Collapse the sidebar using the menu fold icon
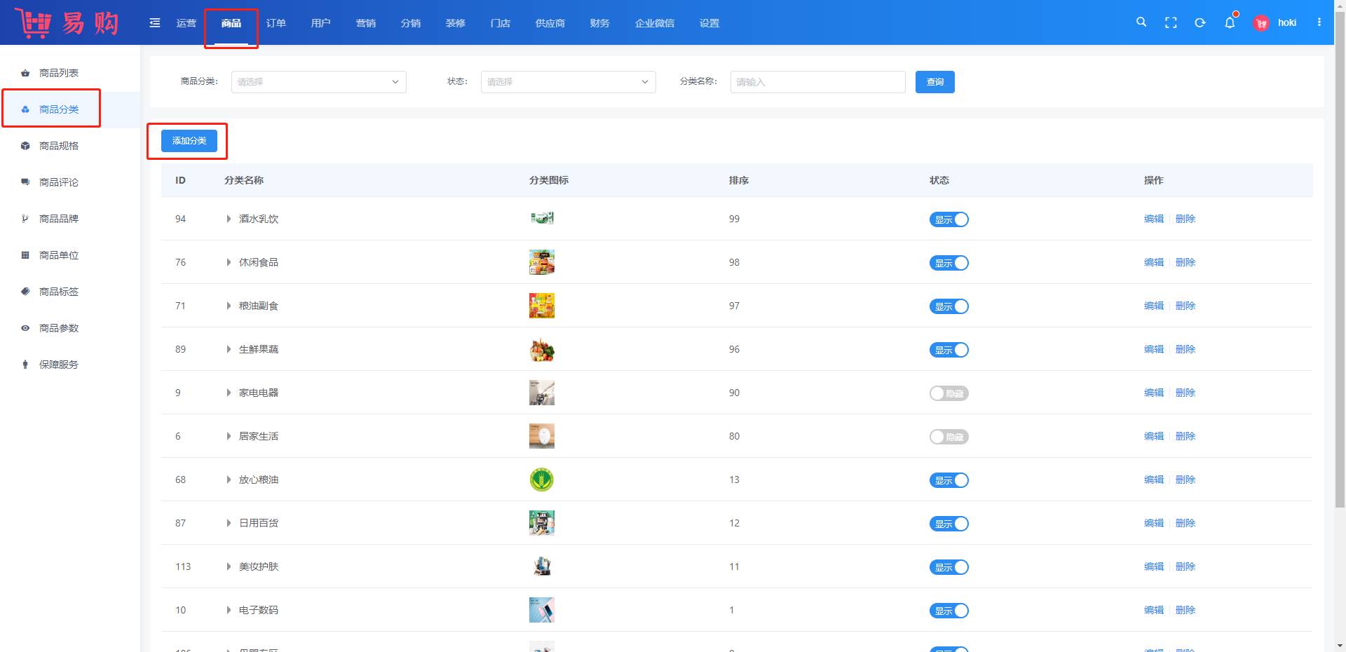Viewport: 1346px width, 652px height. click(x=155, y=23)
